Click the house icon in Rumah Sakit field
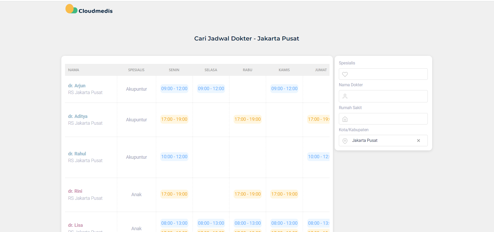The image size is (494, 232). pos(345,119)
